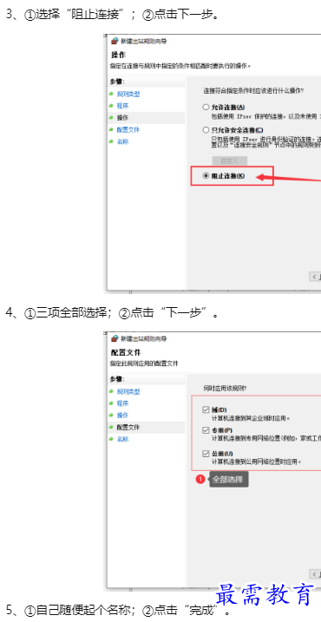Image resolution: width=321 pixels, height=622 pixels.
Task: Choose the 阻止连接(K) radio option
Action: tap(206, 176)
